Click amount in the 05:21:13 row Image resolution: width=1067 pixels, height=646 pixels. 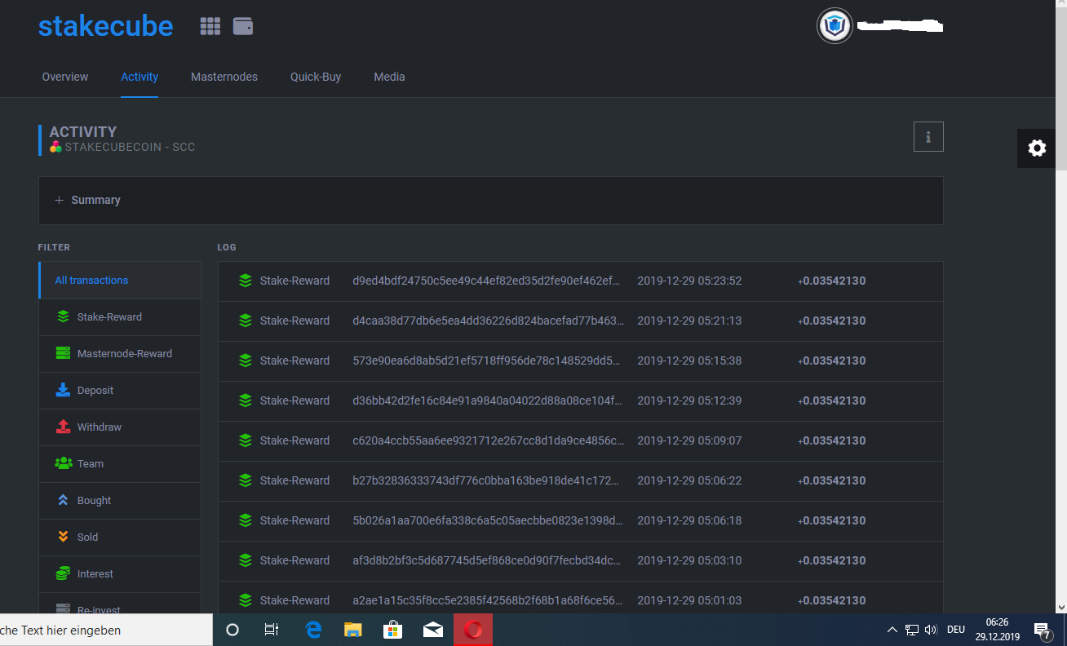tap(831, 321)
